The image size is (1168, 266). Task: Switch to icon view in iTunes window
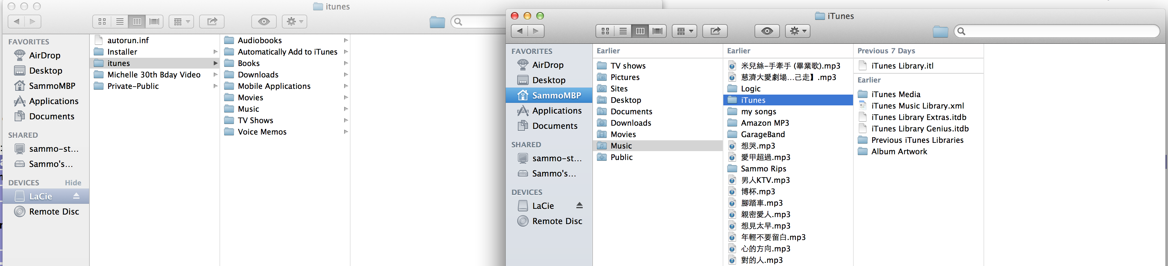coord(605,31)
